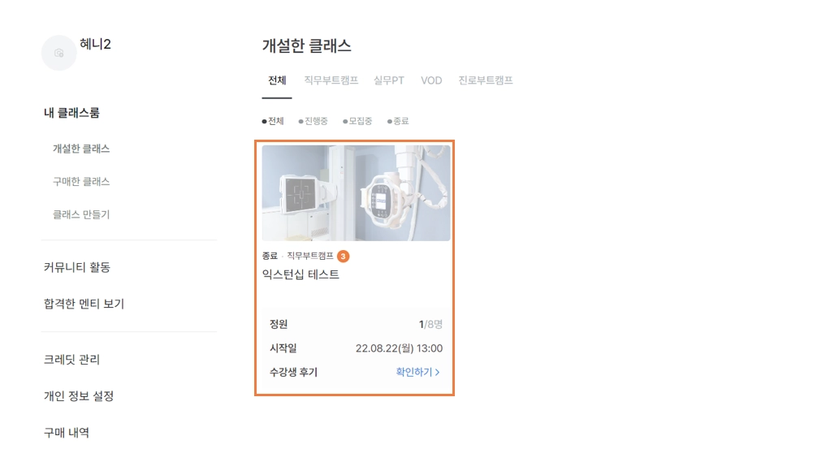
Task: Switch to the 진로부트캠프 tab
Action: coord(486,80)
